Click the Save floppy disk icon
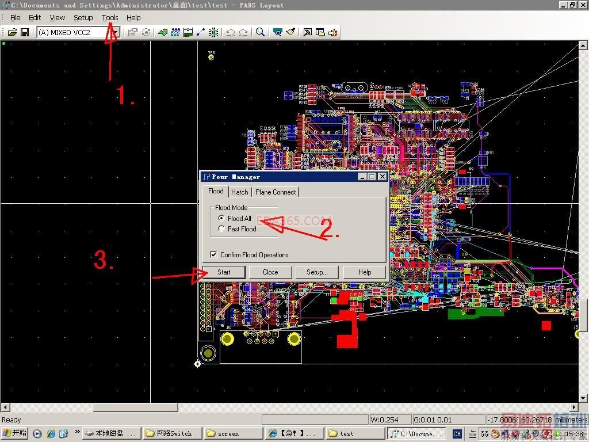The width and height of the screenshot is (589, 442). pyautogui.click(x=25, y=32)
